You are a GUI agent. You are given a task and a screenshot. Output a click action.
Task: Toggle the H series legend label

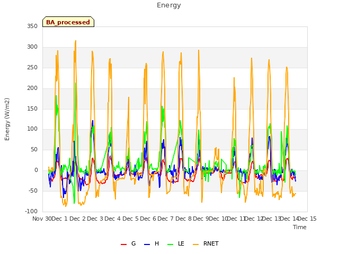tap(157, 243)
